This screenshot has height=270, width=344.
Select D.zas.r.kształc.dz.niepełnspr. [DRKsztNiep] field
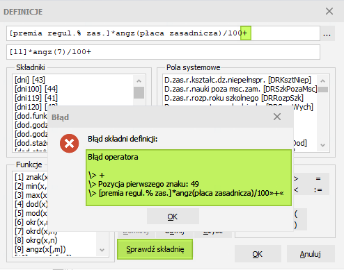(x=237, y=80)
